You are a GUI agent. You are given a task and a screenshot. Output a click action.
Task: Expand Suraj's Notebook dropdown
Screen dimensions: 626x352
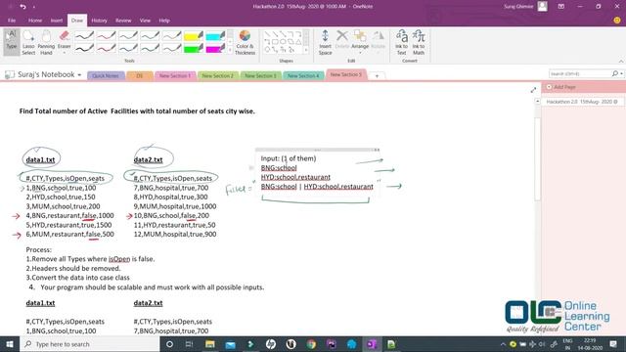(x=79, y=75)
